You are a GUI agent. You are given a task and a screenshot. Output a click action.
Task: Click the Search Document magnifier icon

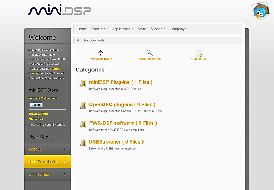coord(149,53)
